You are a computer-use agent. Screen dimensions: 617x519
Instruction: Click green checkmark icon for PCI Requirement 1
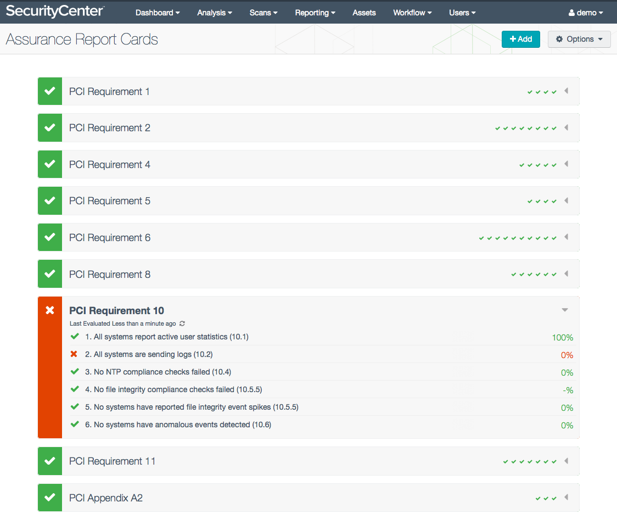point(49,91)
